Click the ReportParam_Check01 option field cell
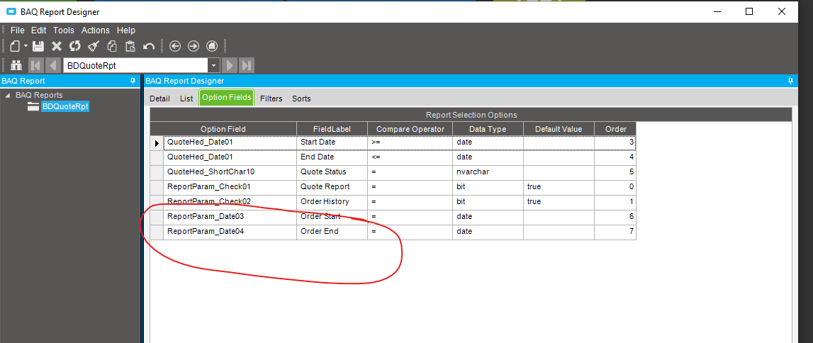This screenshot has width=813, height=343. pyautogui.click(x=230, y=186)
